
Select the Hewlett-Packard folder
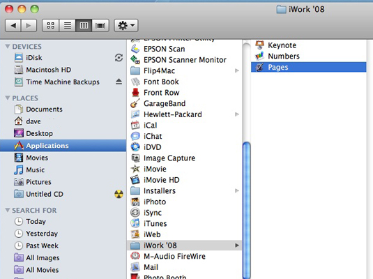pos(185,114)
